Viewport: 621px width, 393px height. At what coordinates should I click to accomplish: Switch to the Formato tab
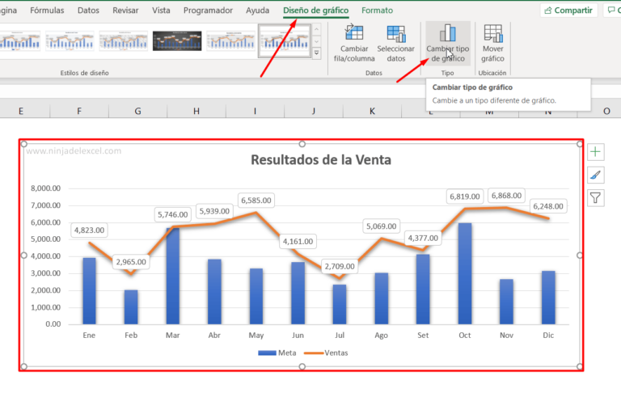377,11
